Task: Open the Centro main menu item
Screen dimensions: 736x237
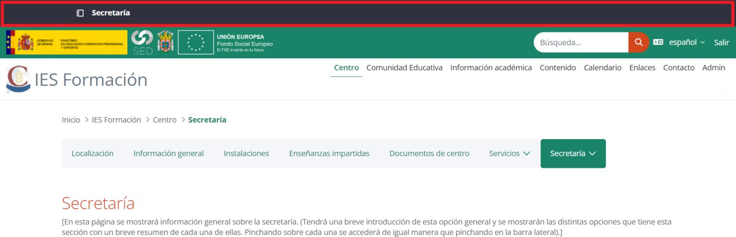Action: [x=346, y=68]
